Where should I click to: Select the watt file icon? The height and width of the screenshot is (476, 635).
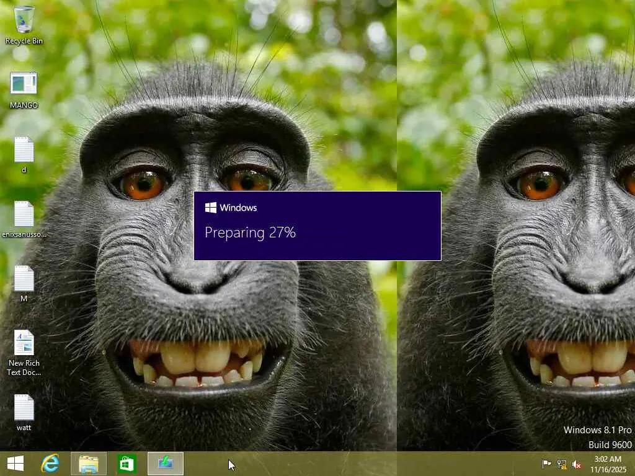(x=24, y=413)
